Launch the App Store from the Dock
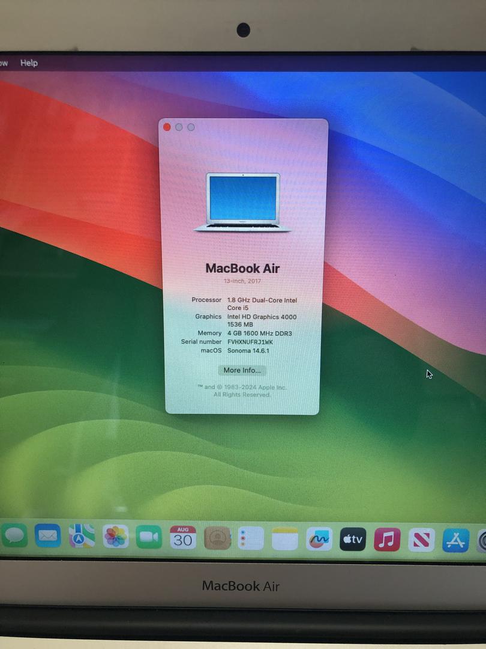486x649 pixels. click(x=455, y=540)
